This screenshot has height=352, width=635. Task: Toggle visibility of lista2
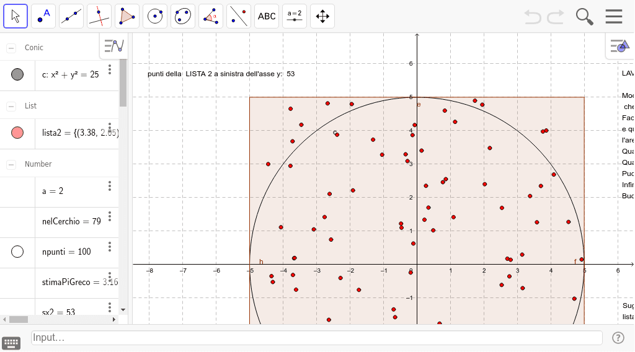pos(17,133)
